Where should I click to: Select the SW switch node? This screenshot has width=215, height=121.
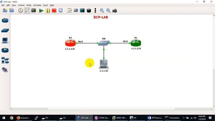tap(104, 43)
